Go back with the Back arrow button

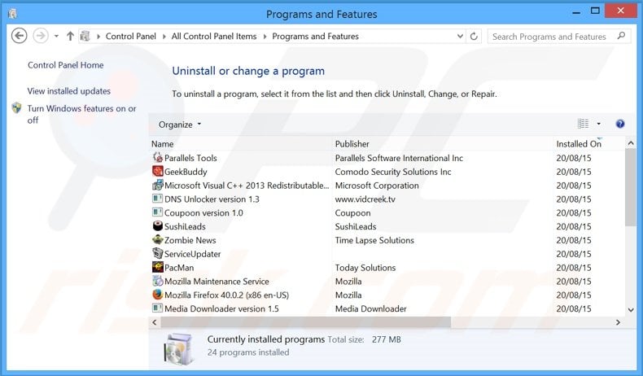click(x=19, y=36)
